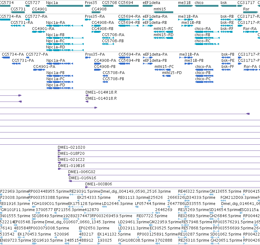Click the me31B-PA protein label
Image resolution: width=260 pixels, height=245 pixels.
tap(189, 54)
